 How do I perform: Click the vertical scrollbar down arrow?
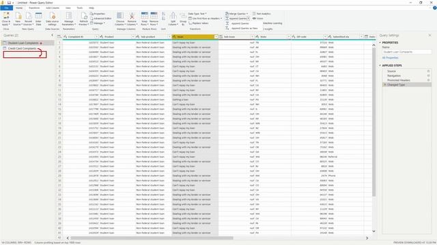pyautogui.click(x=373, y=231)
